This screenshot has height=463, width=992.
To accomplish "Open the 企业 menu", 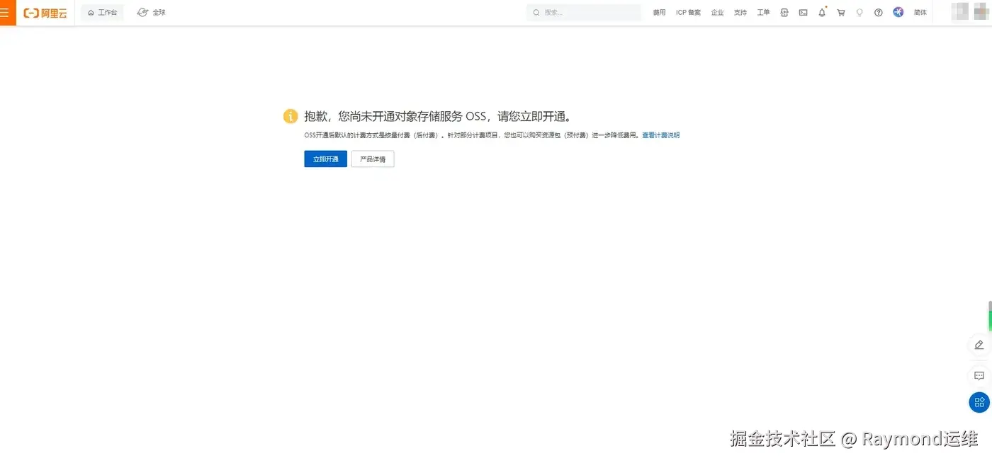I will click(x=717, y=13).
